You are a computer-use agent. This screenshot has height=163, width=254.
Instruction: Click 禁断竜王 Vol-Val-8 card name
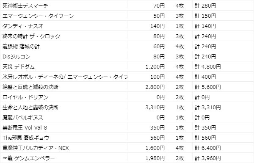point(25,128)
